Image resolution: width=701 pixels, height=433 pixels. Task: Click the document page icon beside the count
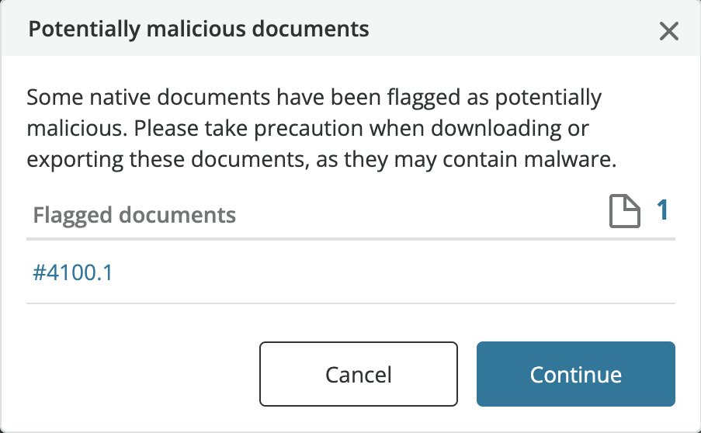625,211
